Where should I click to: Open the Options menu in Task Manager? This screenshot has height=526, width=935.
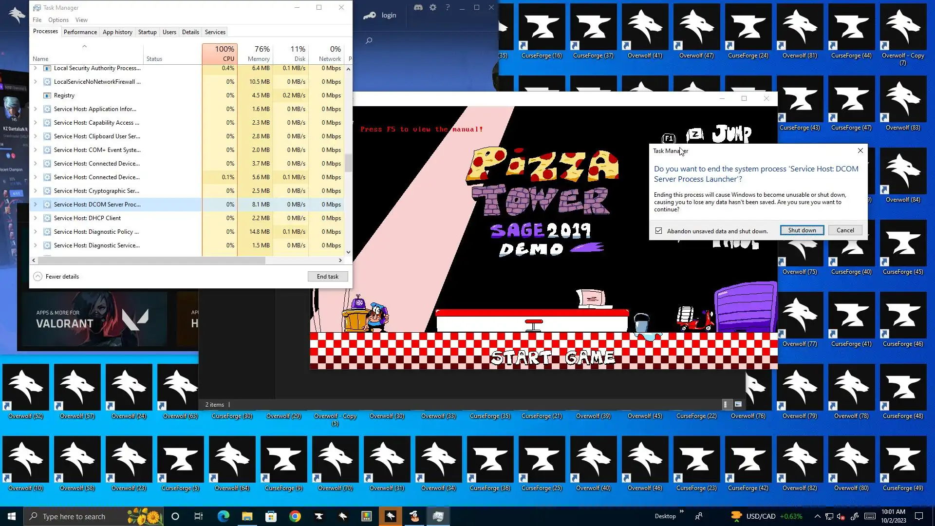pyautogui.click(x=58, y=20)
